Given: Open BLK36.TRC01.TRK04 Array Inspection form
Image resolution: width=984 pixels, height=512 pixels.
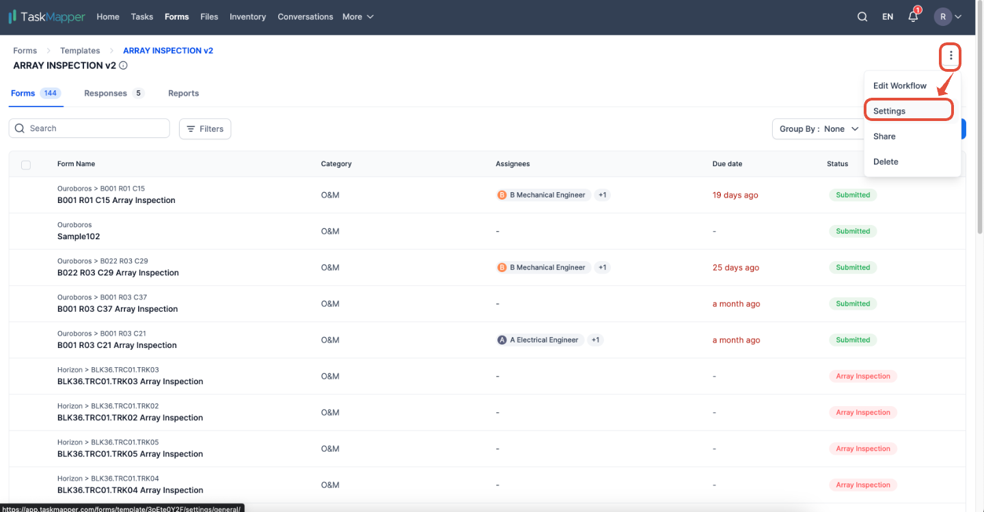Looking at the screenshot, I should (130, 490).
